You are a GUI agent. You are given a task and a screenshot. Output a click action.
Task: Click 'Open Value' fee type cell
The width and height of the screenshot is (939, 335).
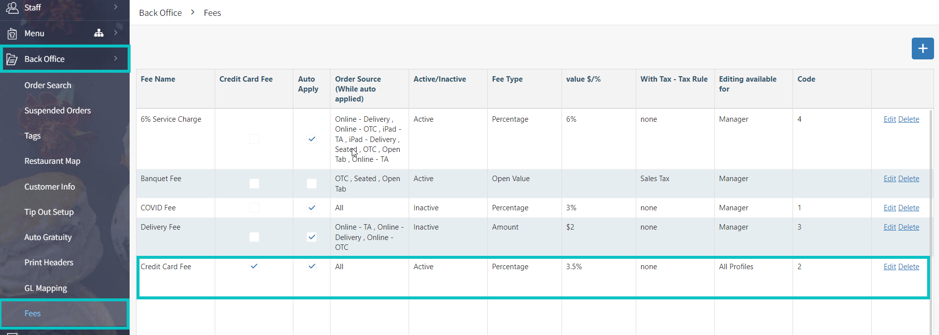511,179
